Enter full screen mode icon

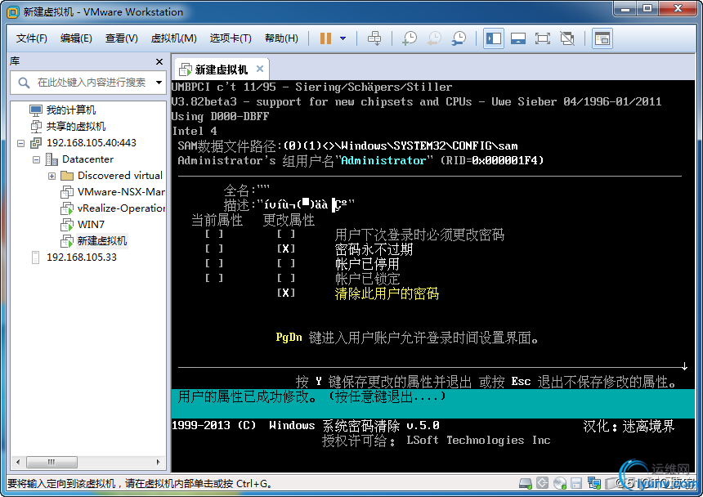point(543,38)
